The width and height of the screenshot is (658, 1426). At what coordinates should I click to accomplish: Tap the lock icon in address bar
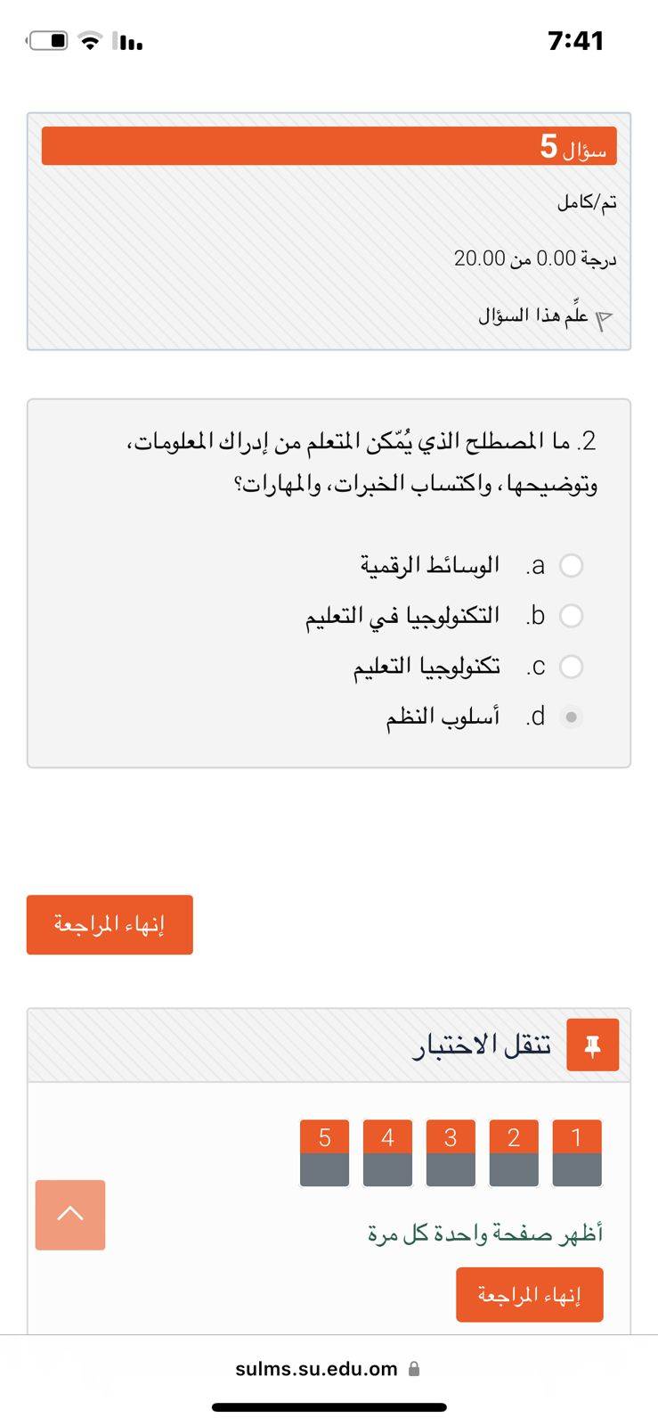[x=414, y=1369]
